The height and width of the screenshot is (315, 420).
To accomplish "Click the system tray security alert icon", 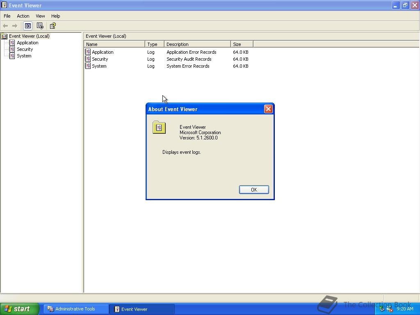I will [390, 309].
